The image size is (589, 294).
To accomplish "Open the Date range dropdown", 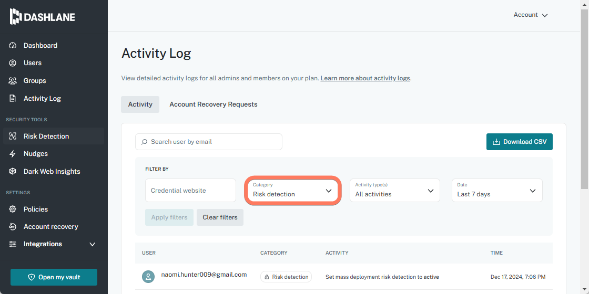I will click(496, 191).
